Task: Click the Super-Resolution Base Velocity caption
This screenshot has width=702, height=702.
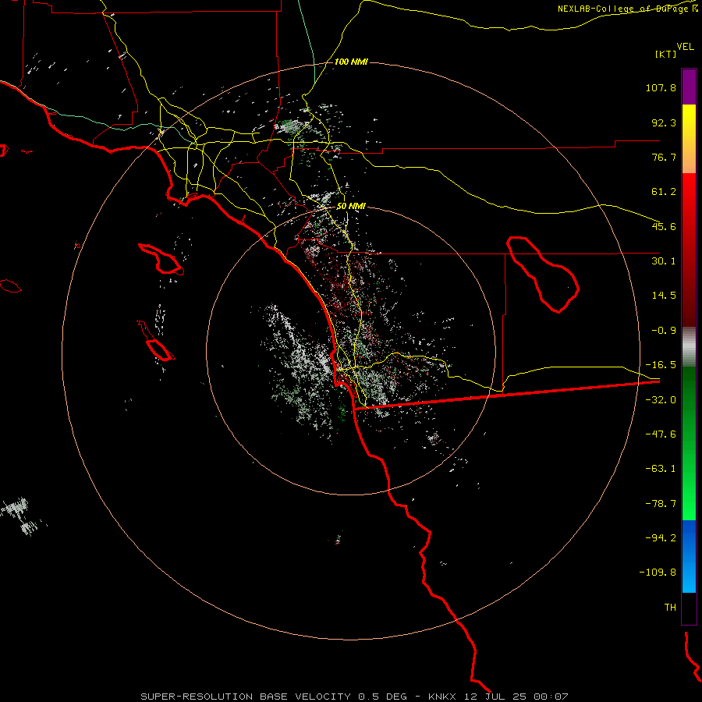Action: click(x=355, y=697)
